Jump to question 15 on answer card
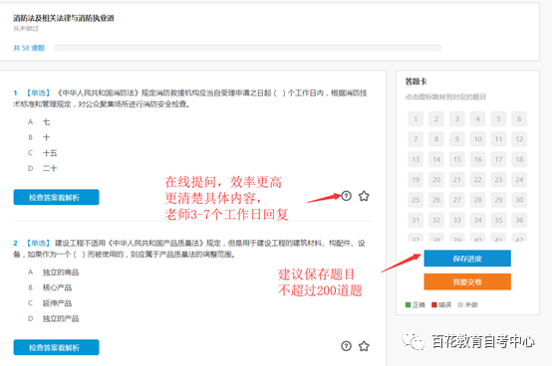This screenshot has height=366, width=552. (457, 159)
